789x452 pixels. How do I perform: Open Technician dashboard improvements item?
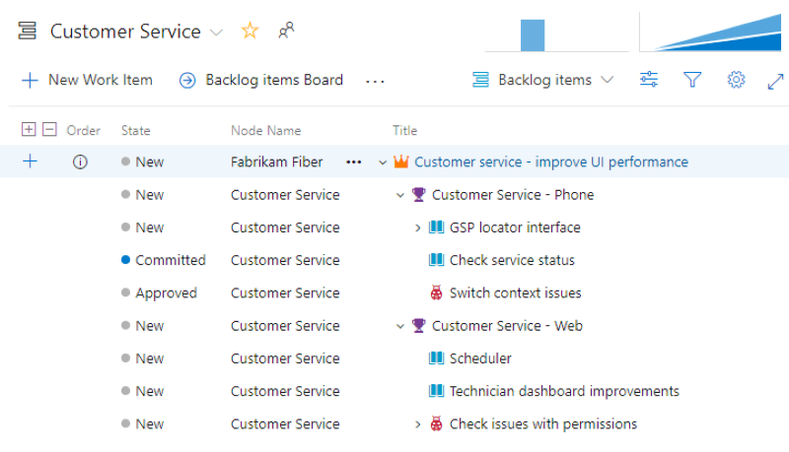point(564,391)
